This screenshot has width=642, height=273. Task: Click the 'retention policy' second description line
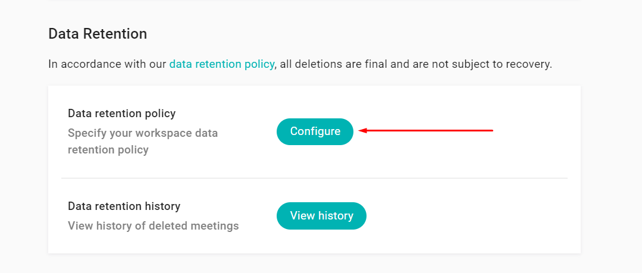[108, 150]
